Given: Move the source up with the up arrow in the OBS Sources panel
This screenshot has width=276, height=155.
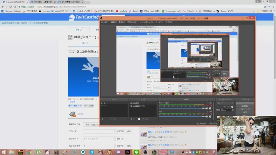Looking at the screenshot, I should tap(144, 119).
